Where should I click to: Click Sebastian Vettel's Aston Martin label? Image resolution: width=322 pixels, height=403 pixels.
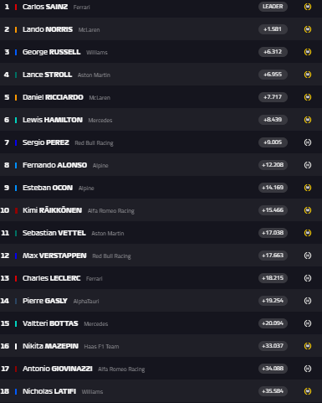click(x=108, y=233)
